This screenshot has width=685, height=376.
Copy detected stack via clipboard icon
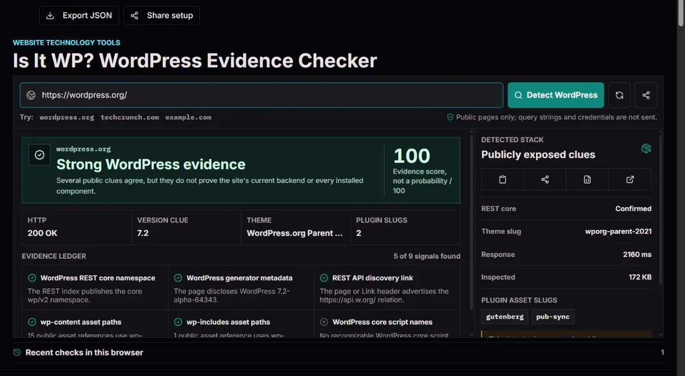[x=502, y=179]
